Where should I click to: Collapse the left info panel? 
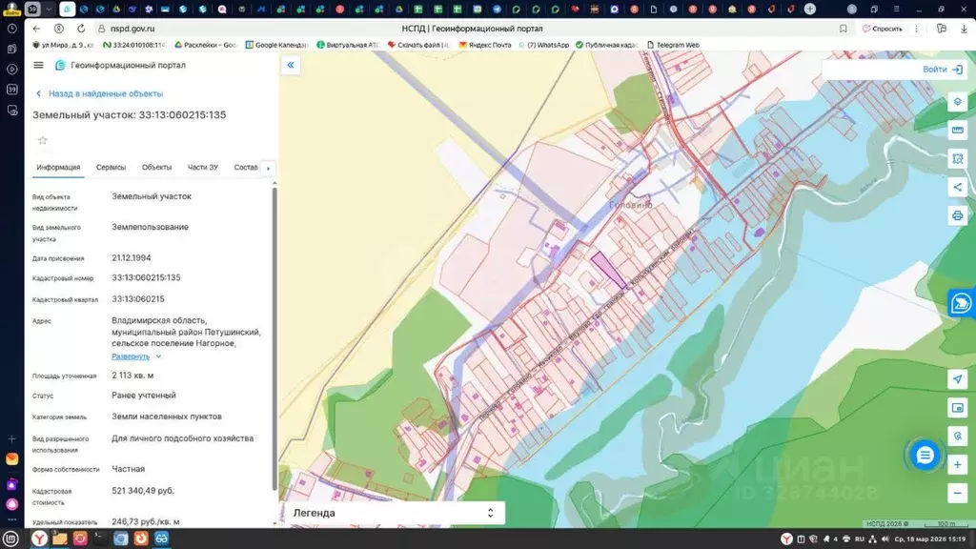(291, 65)
